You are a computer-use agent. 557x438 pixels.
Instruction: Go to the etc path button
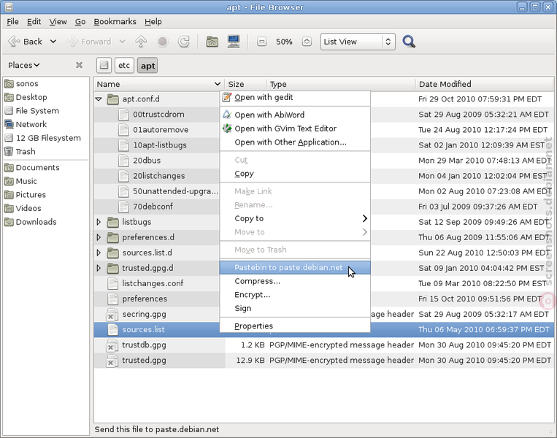124,66
